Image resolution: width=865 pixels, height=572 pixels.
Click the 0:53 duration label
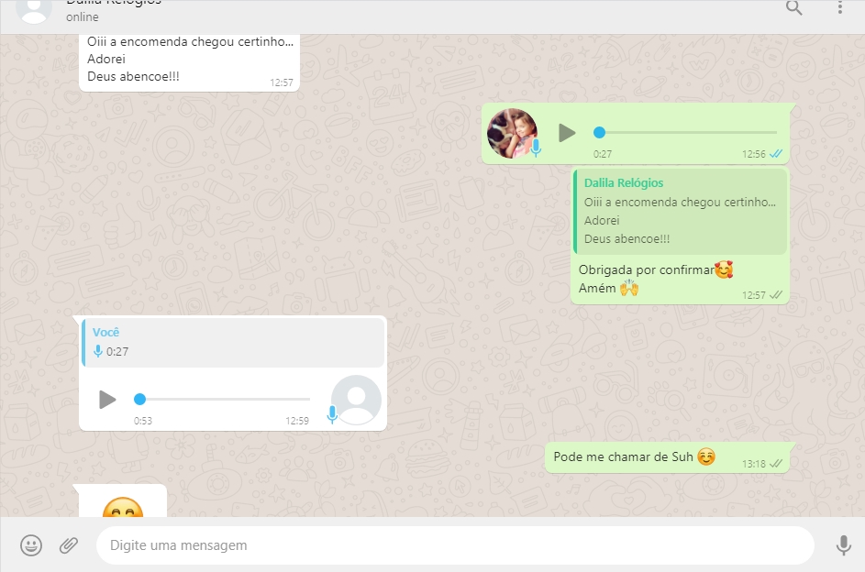pos(143,421)
